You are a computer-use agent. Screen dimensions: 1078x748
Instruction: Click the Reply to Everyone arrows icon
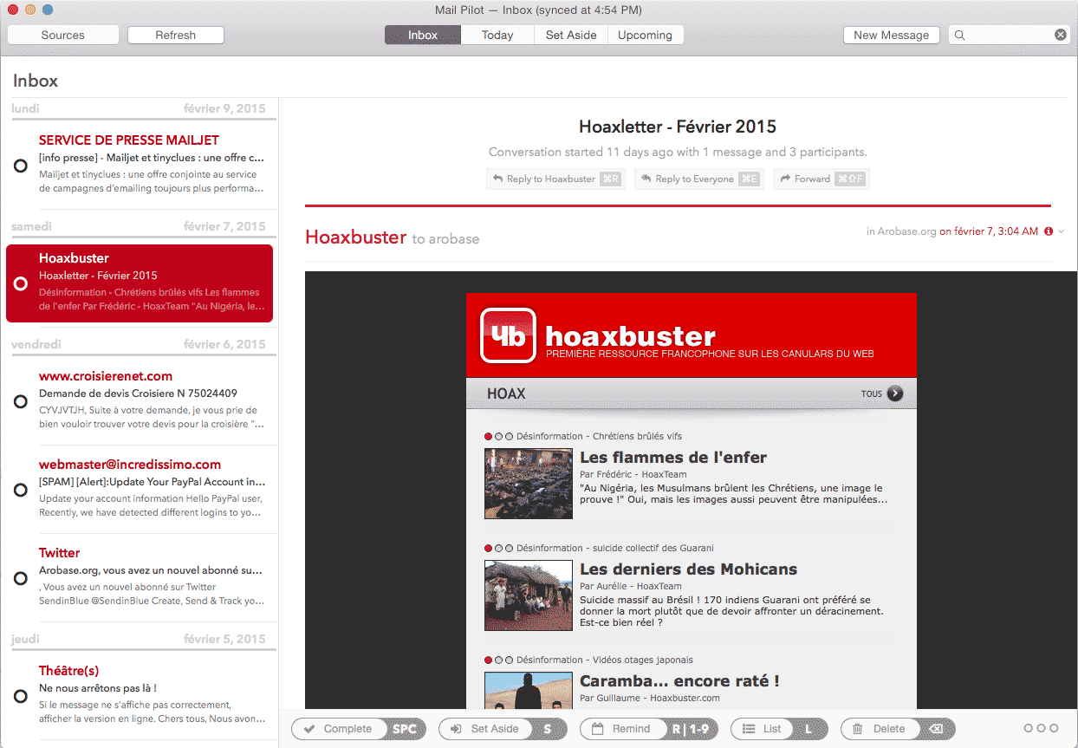coord(646,179)
